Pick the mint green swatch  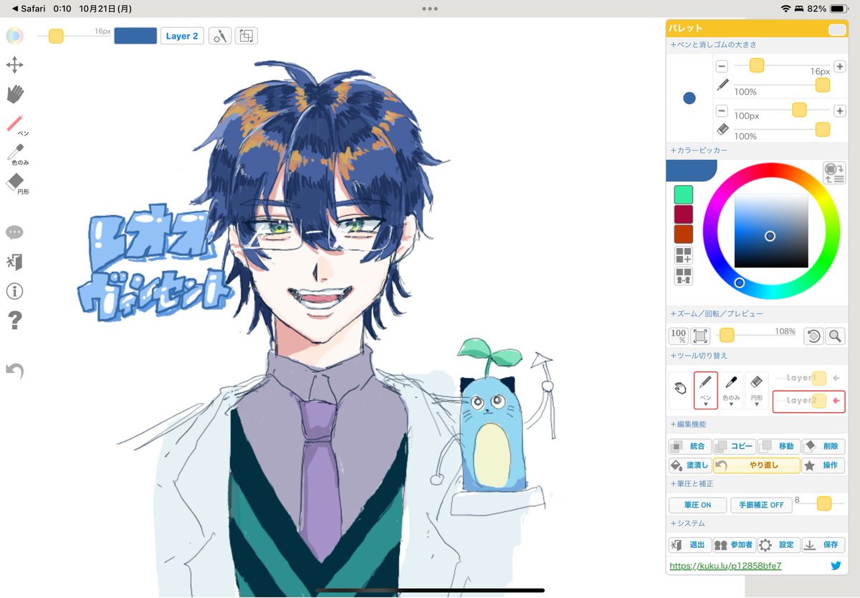click(684, 194)
